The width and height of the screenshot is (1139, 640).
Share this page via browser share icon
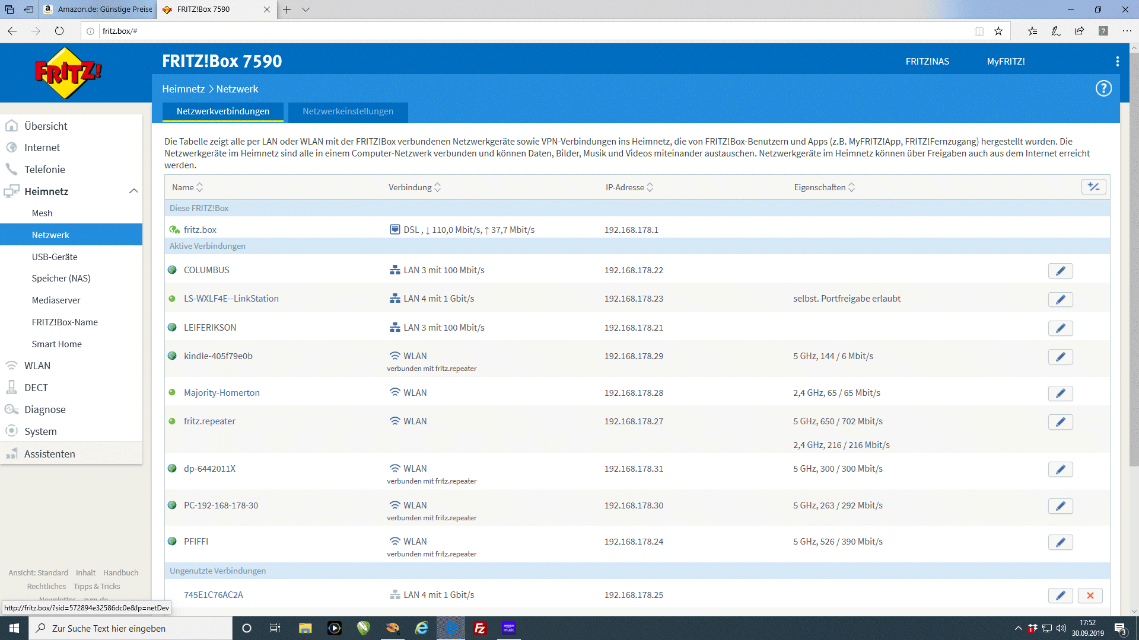[x=1079, y=31]
